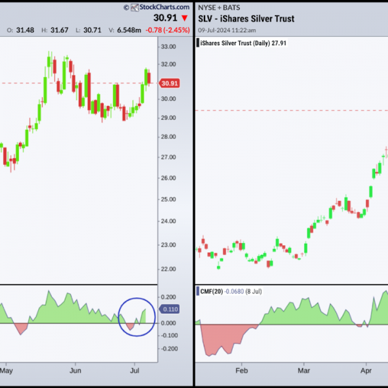Screen dimensions: 388x388
Task: Click the black legend marker beside iShares Silver Trust
Action: [198, 43]
